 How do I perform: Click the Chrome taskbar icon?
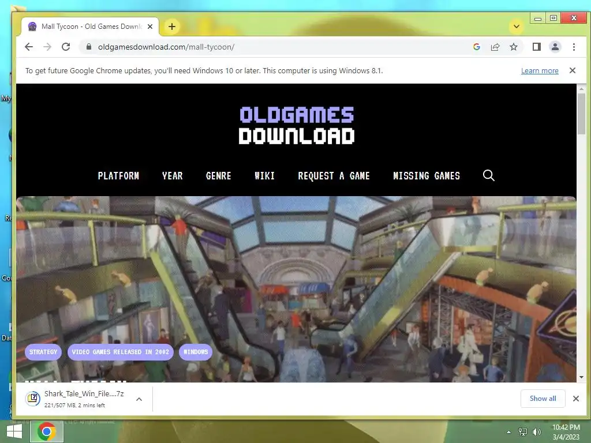tap(47, 431)
